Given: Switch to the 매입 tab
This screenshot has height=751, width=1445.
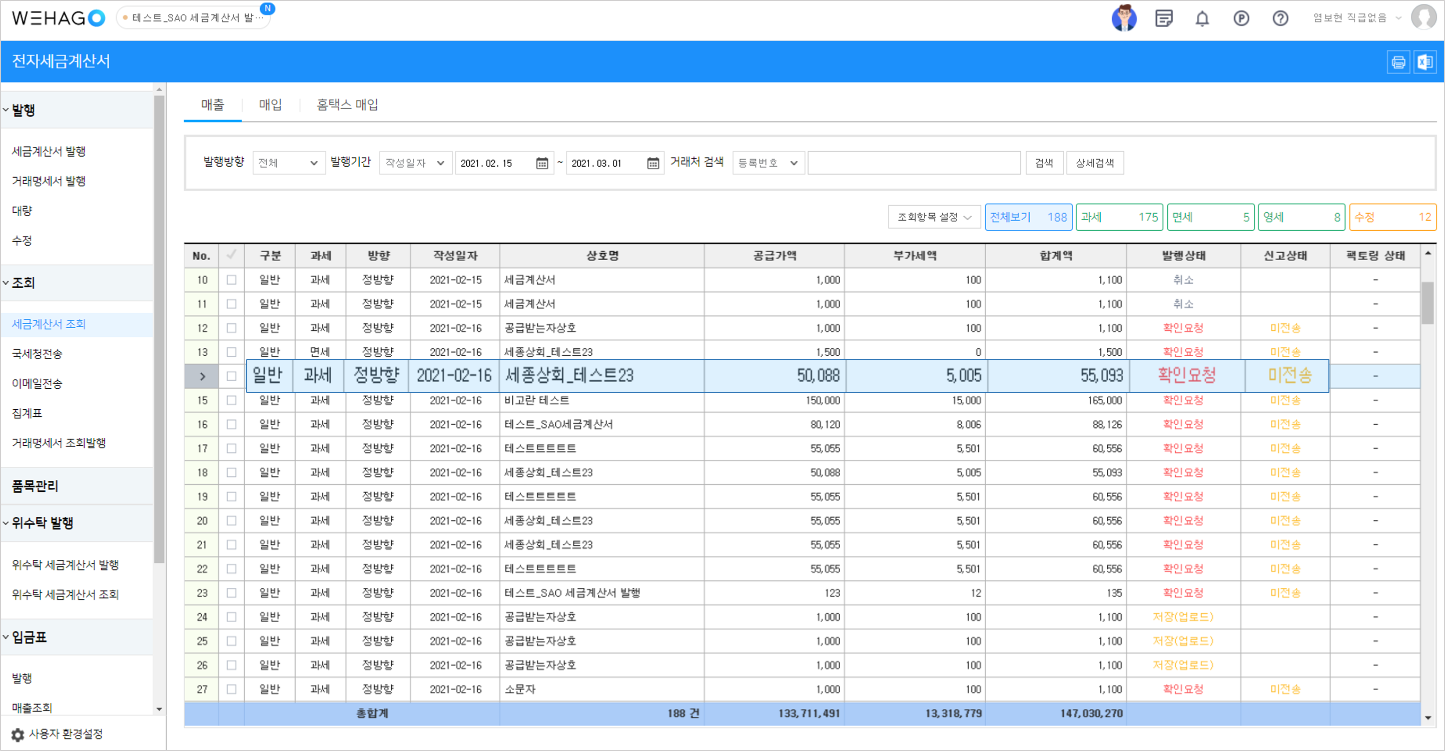Looking at the screenshot, I should click(270, 105).
